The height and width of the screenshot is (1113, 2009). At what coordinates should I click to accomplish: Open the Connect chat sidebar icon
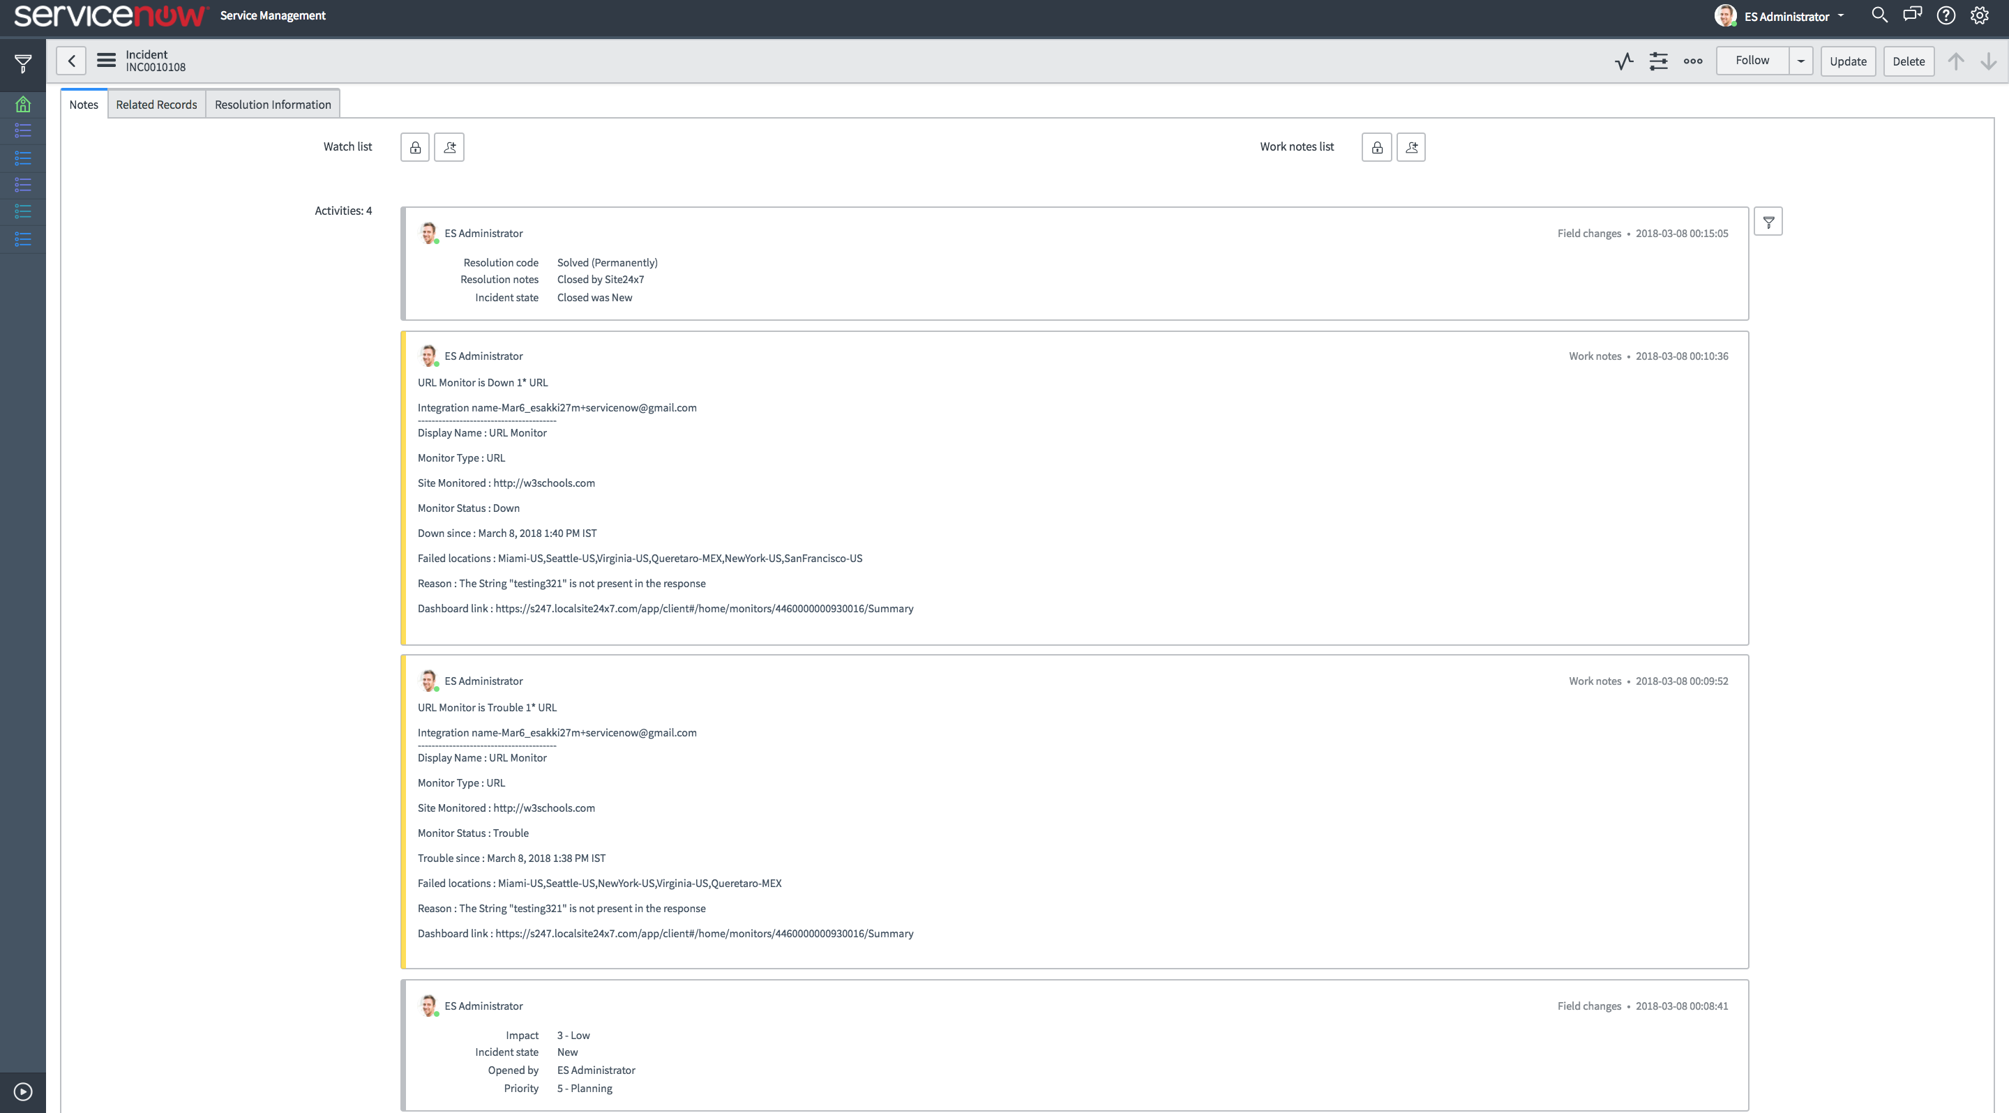coord(1912,15)
